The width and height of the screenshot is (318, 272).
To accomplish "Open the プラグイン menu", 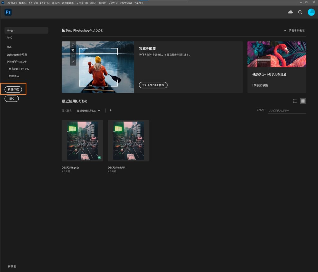I will tap(113, 3).
